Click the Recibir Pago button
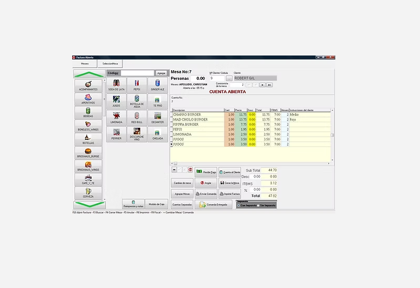Viewport: 420px width, 288px height. (x=206, y=171)
